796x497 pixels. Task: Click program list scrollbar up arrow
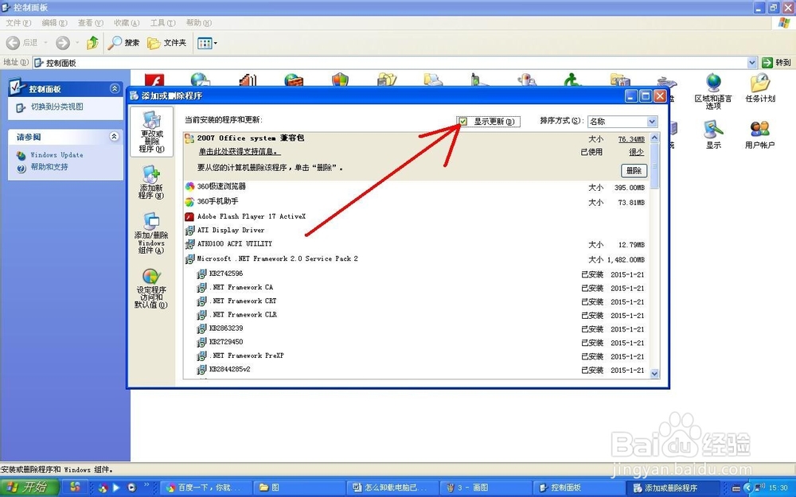[x=654, y=138]
